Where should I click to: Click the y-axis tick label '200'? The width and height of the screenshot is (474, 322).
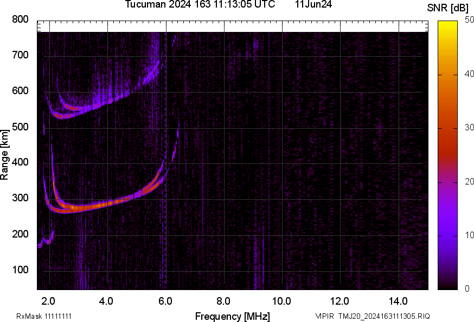pyautogui.click(x=20, y=234)
